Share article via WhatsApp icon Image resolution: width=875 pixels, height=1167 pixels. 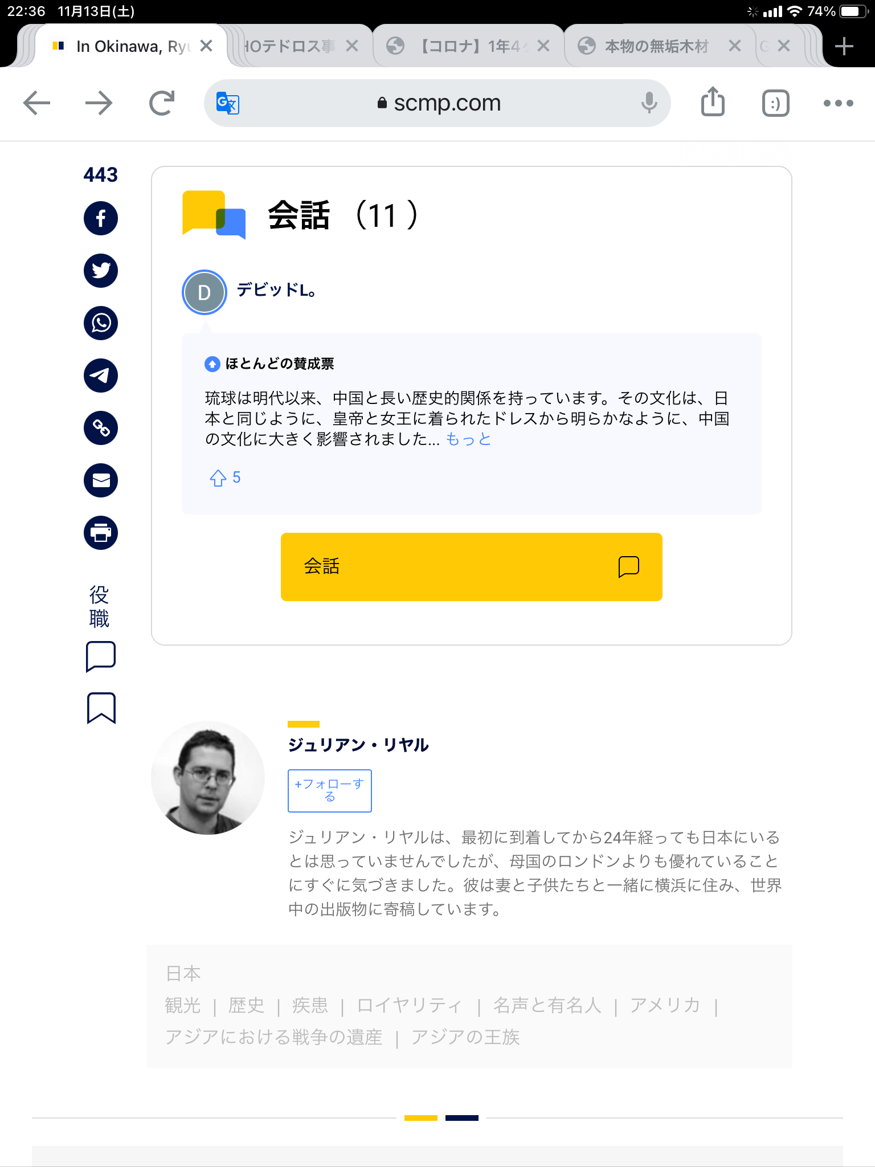(x=101, y=323)
